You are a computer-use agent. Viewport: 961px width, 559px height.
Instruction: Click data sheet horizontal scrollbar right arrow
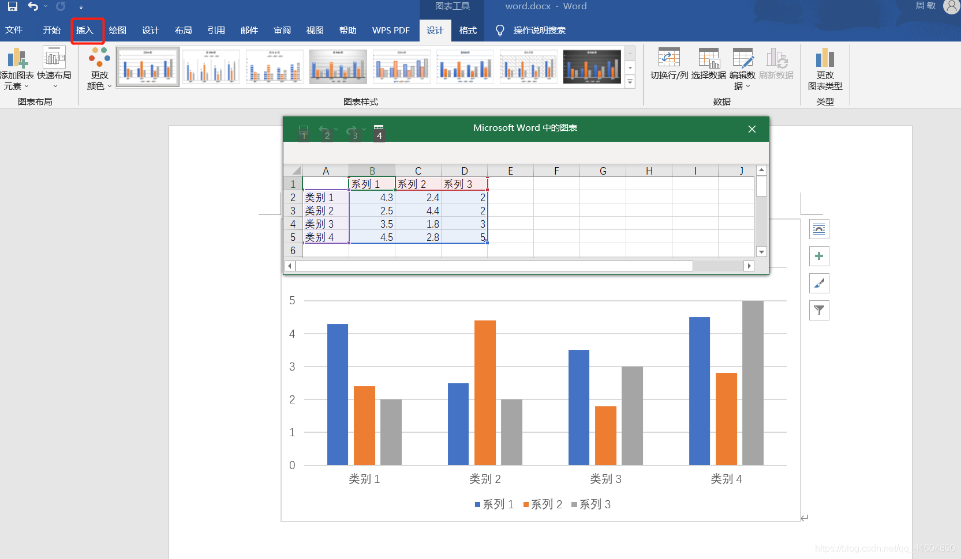749,266
